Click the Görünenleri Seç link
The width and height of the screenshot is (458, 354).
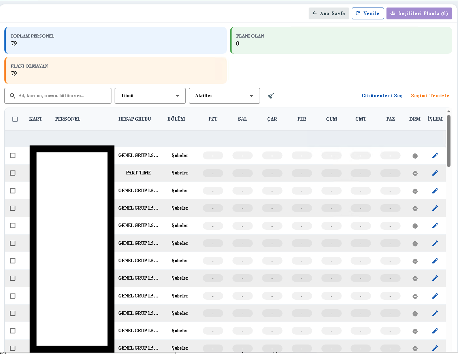tap(381, 95)
